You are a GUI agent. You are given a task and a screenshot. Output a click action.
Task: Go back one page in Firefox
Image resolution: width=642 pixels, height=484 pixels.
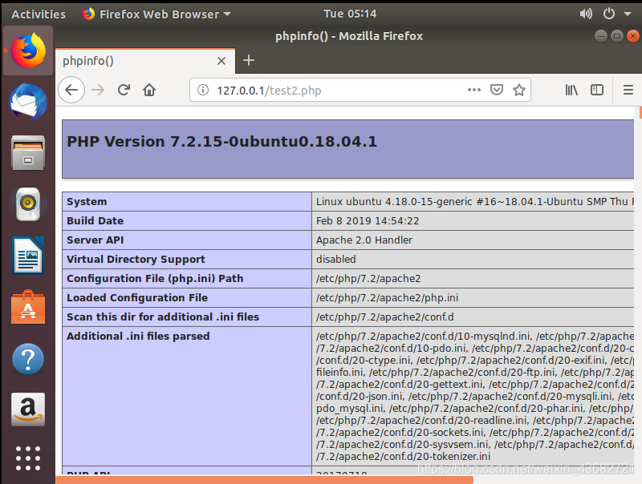pos(71,90)
